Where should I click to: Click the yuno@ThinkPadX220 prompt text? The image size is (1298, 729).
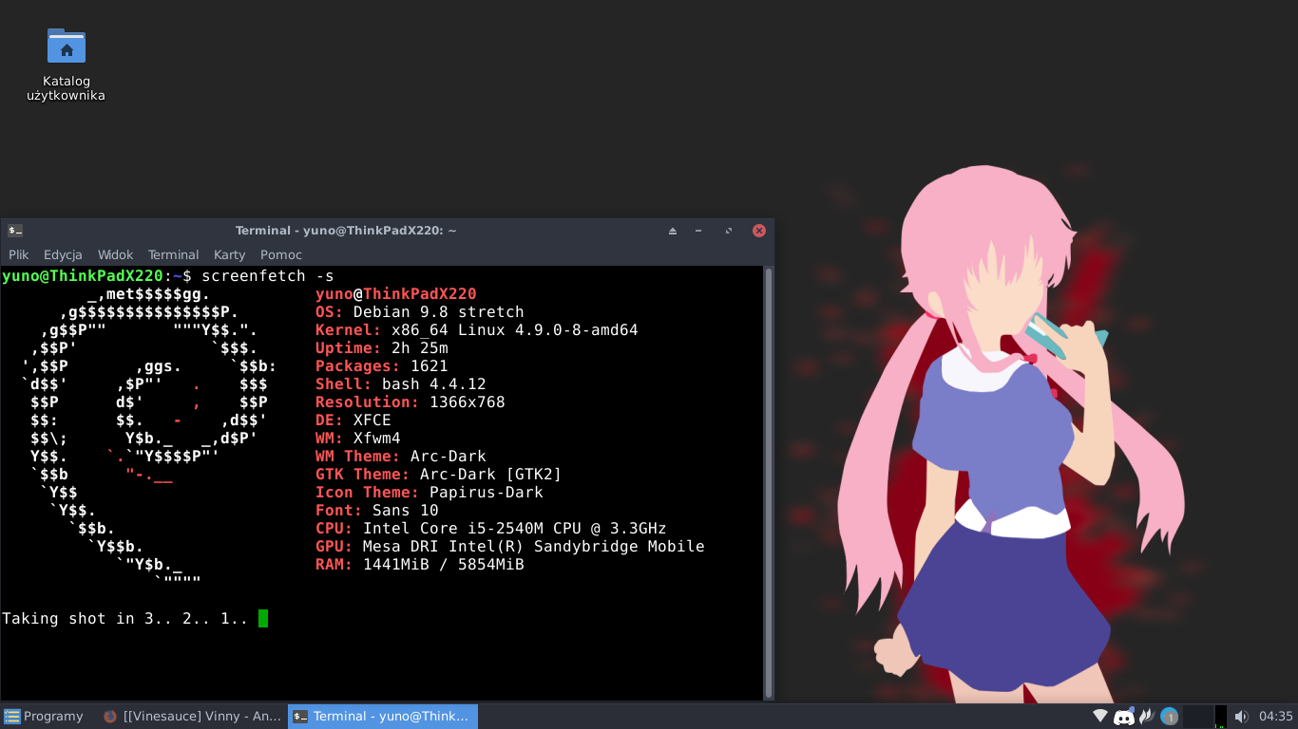pyautogui.click(x=83, y=276)
